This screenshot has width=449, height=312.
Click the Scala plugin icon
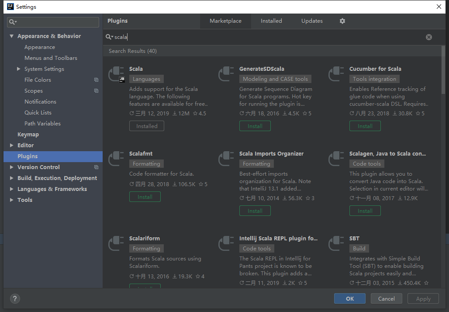coord(117,74)
